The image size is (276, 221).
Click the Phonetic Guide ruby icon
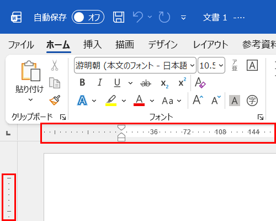point(235,65)
